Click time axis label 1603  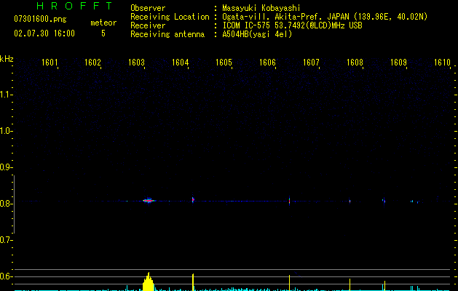pyautogui.click(x=136, y=63)
